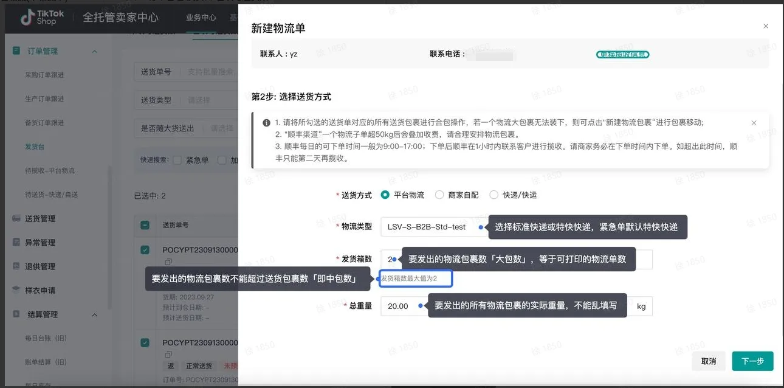Close the 新建物流单 dialog

click(766, 26)
